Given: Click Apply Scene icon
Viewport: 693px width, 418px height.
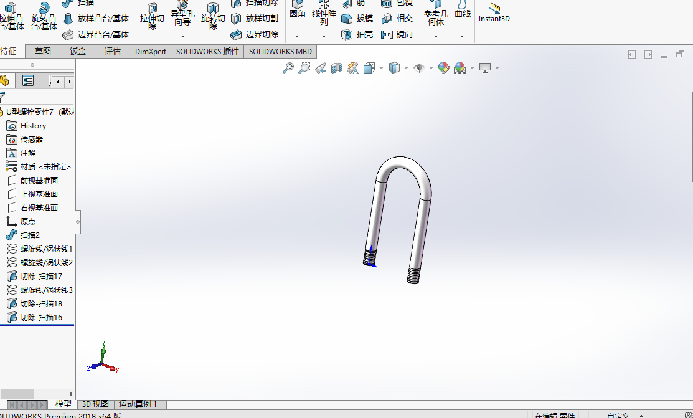Looking at the screenshot, I should pos(460,68).
